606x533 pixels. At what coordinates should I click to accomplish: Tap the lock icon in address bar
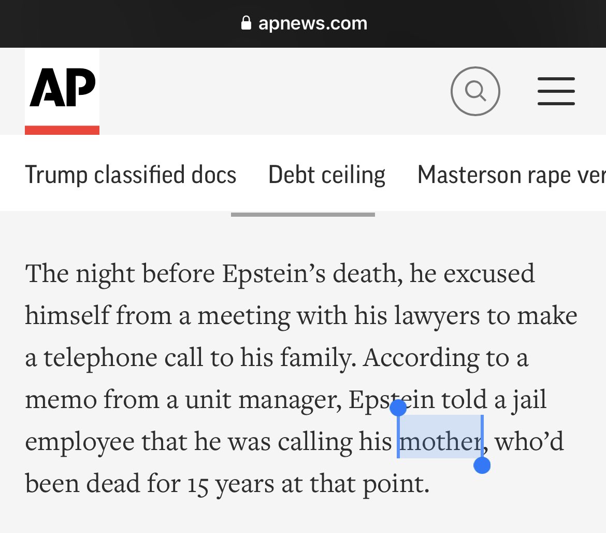(247, 23)
